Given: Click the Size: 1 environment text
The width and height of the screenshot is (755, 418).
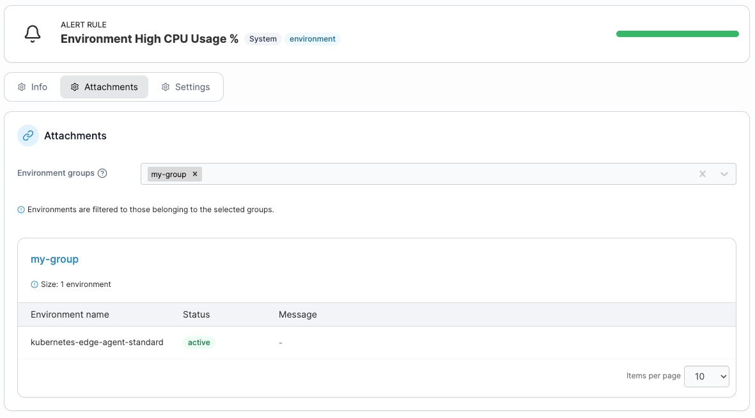Looking at the screenshot, I should [x=76, y=284].
